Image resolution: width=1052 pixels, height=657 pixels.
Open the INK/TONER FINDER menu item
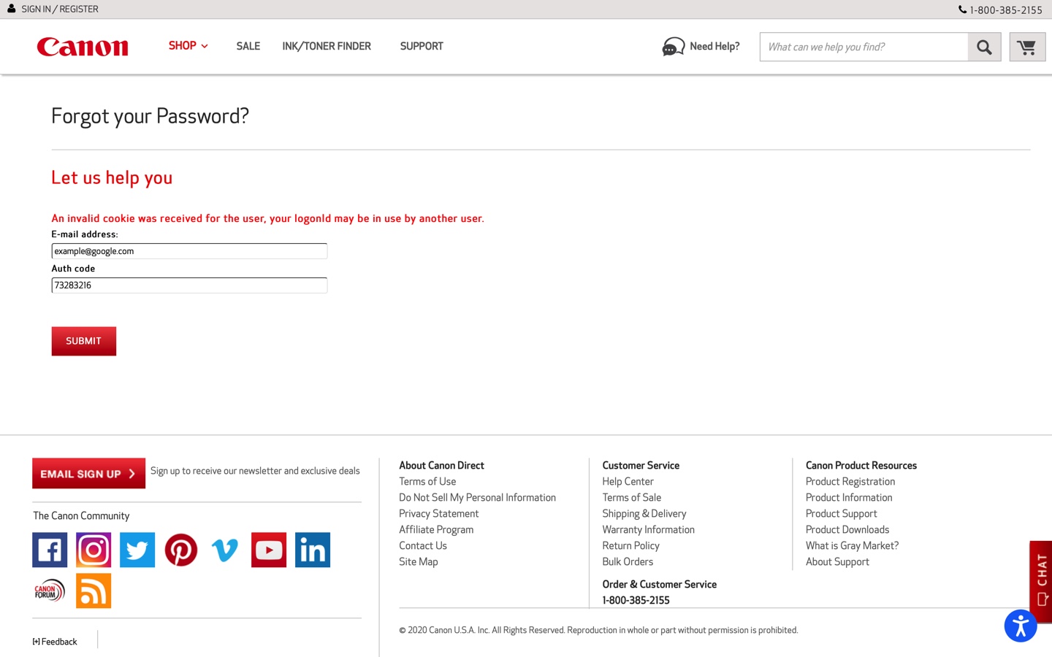pos(327,46)
